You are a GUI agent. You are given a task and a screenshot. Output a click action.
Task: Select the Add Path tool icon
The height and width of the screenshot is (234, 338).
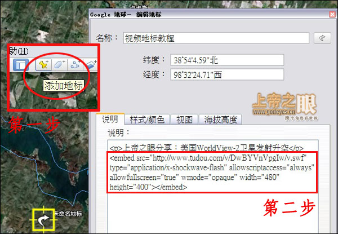point(75,64)
